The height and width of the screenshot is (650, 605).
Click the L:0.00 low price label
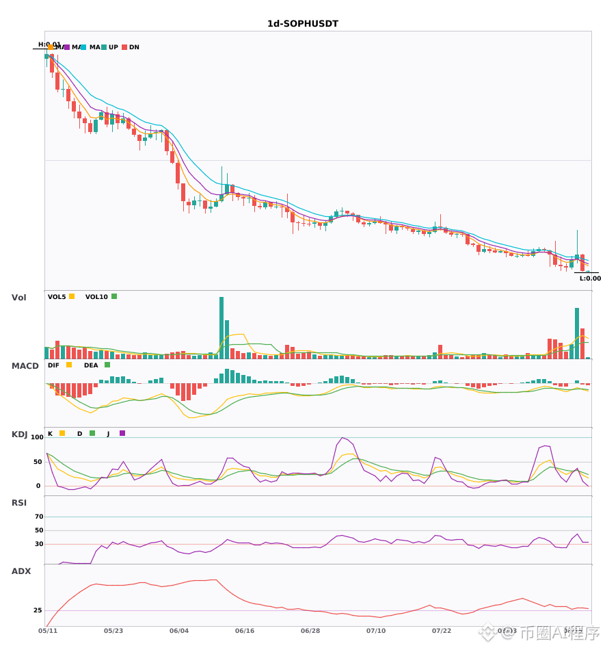(x=590, y=278)
